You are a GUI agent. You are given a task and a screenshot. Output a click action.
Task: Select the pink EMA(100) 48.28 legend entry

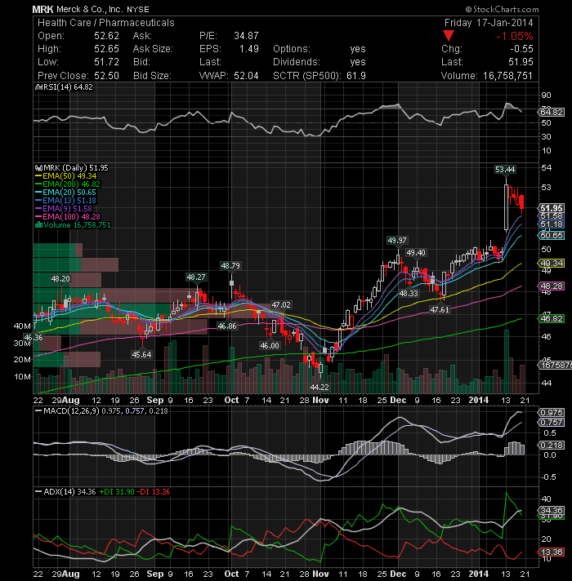tap(68, 217)
